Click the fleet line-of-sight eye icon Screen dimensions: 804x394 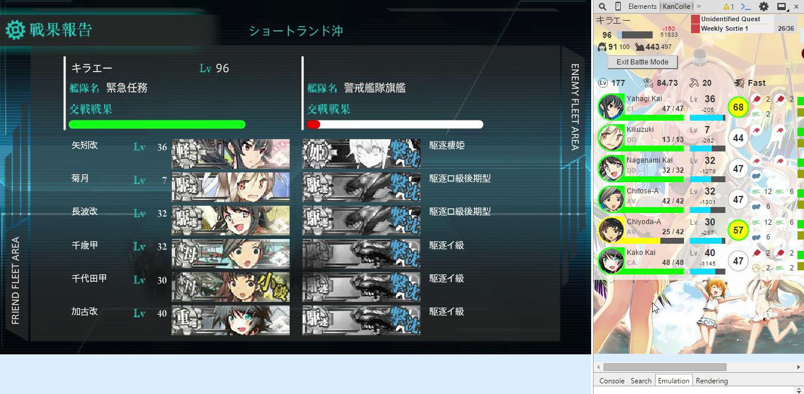648,83
